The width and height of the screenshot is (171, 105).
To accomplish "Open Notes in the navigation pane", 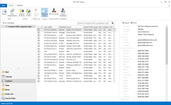I will (x=18, y=90).
